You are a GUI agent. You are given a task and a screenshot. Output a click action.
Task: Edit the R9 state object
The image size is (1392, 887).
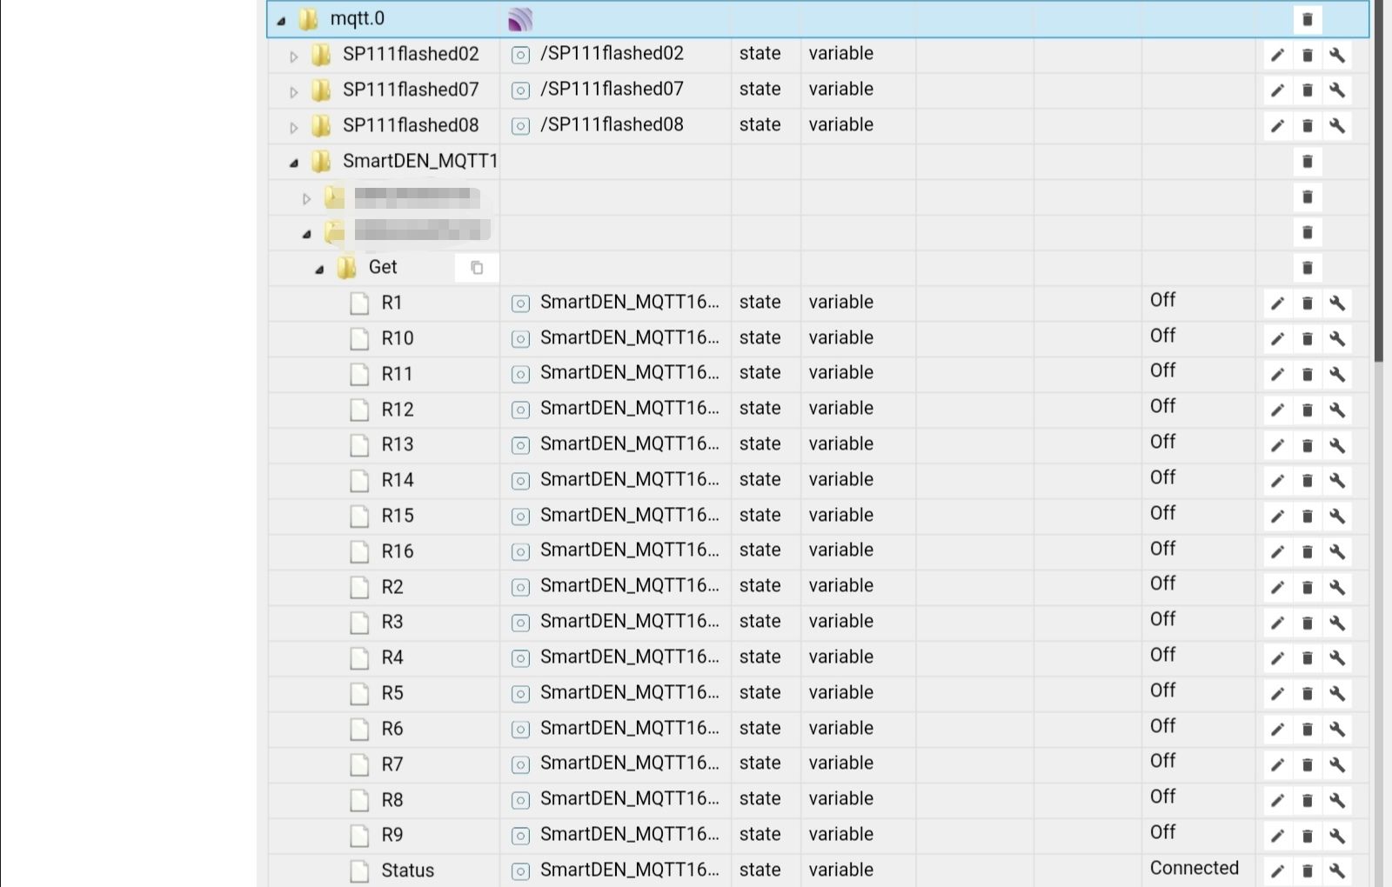pyautogui.click(x=1277, y=836)
